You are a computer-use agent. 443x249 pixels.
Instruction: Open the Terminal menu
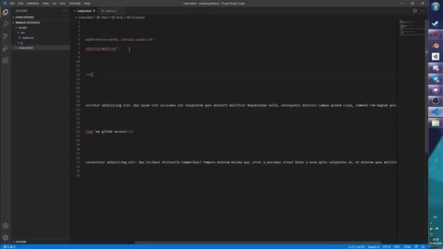[x=75, y=3]
